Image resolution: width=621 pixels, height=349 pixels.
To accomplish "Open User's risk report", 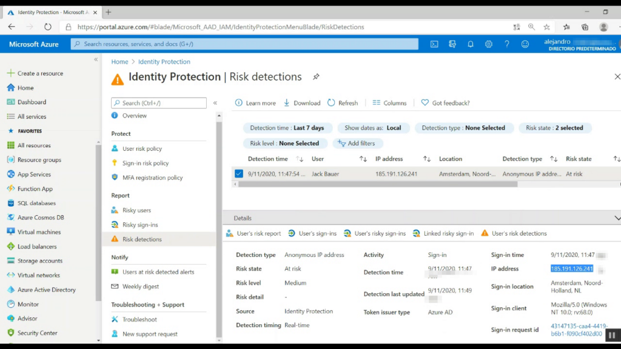I will click(x=253, y=233).
